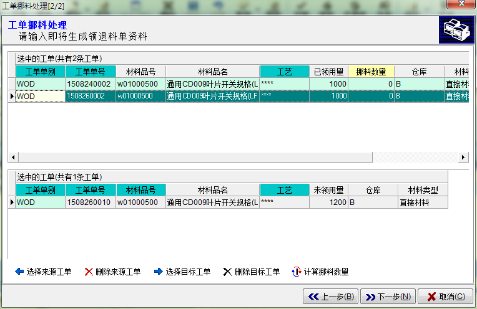Image resolution: width=477 pixels, height=309 pixels.
Task: Click 工艺 column header in upper grid
Action: 285,72
